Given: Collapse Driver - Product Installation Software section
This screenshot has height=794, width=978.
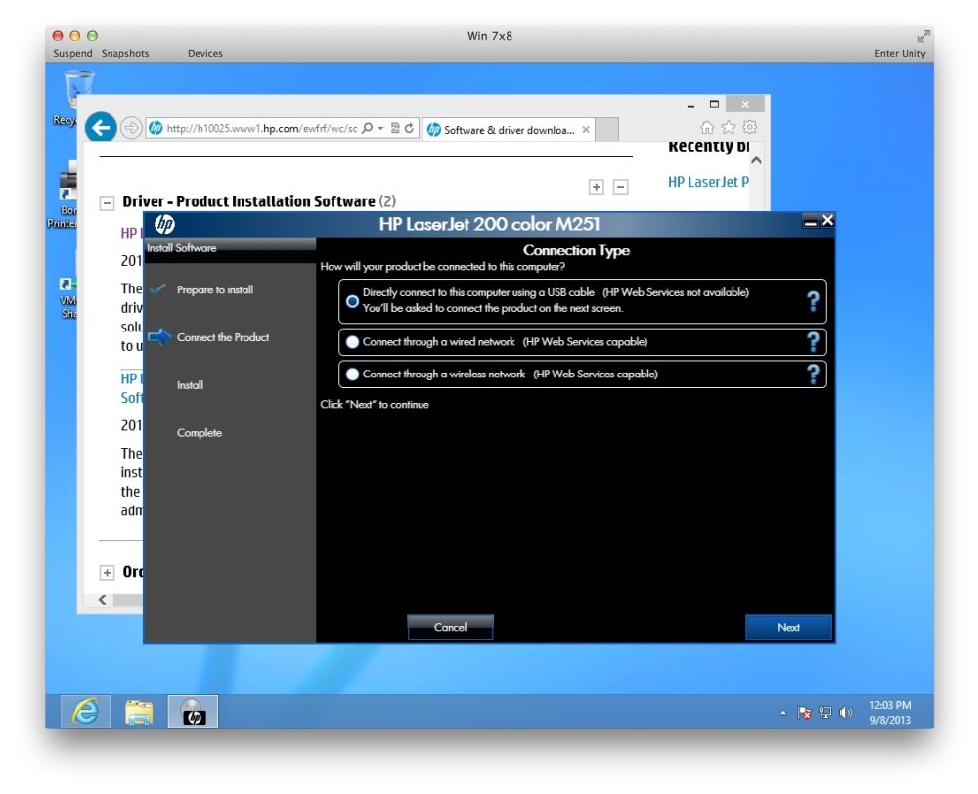Looking at the screenshot, I should 108,202.
